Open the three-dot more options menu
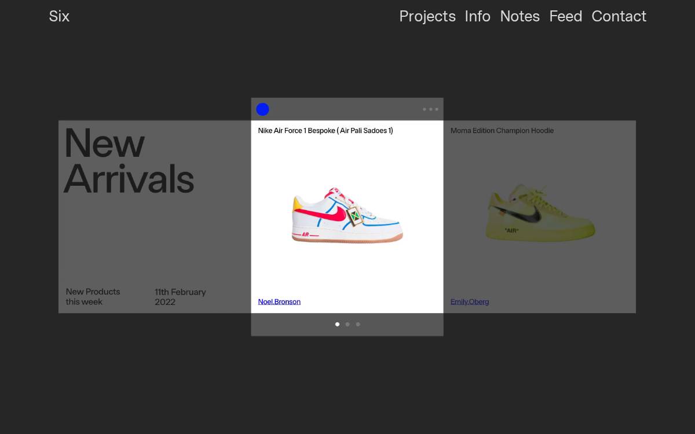695x434 pixels. tap(430, 109)
